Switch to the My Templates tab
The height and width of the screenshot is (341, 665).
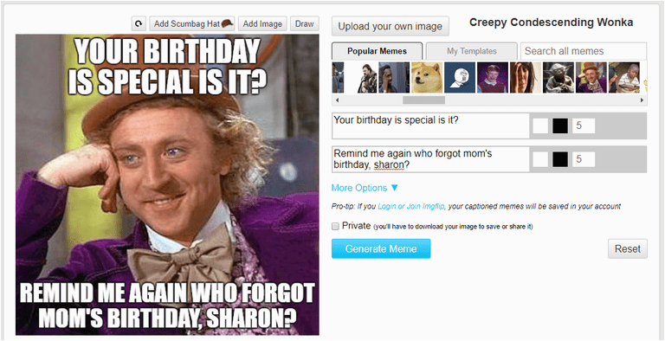click(x=472, y=51)
